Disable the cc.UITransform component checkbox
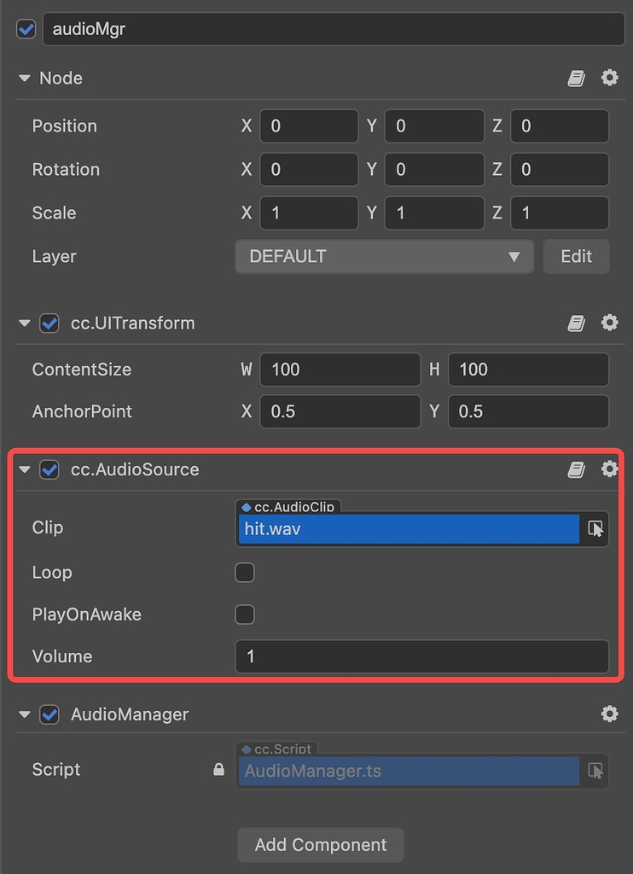Viewport: 633px width, 874px height. pyautogui.click(x=49, y=323)
